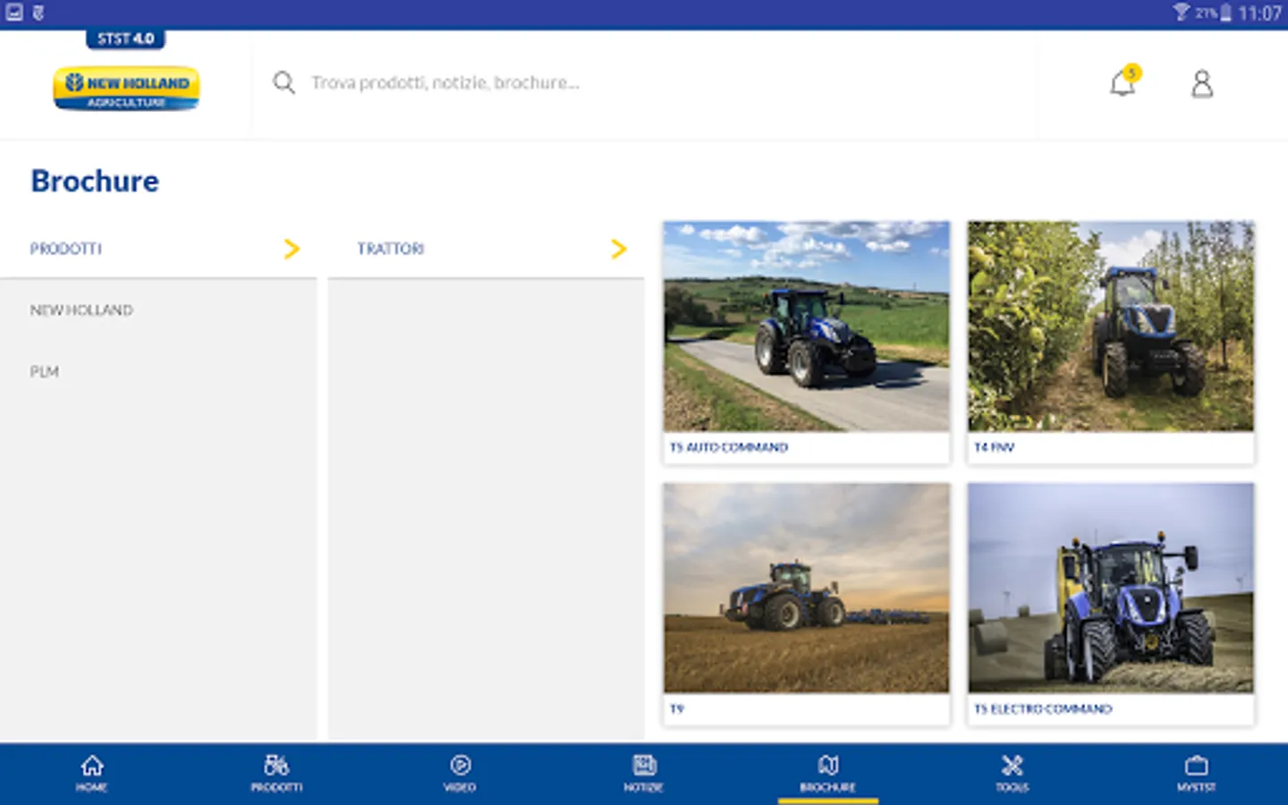Click the New Holland Agriculture logo
Screen dimensions: 1288x805
(x=126, y=89)
